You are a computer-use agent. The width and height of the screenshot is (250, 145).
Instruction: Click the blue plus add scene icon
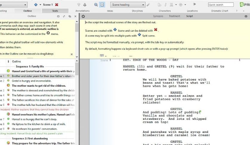click(36, 5)
